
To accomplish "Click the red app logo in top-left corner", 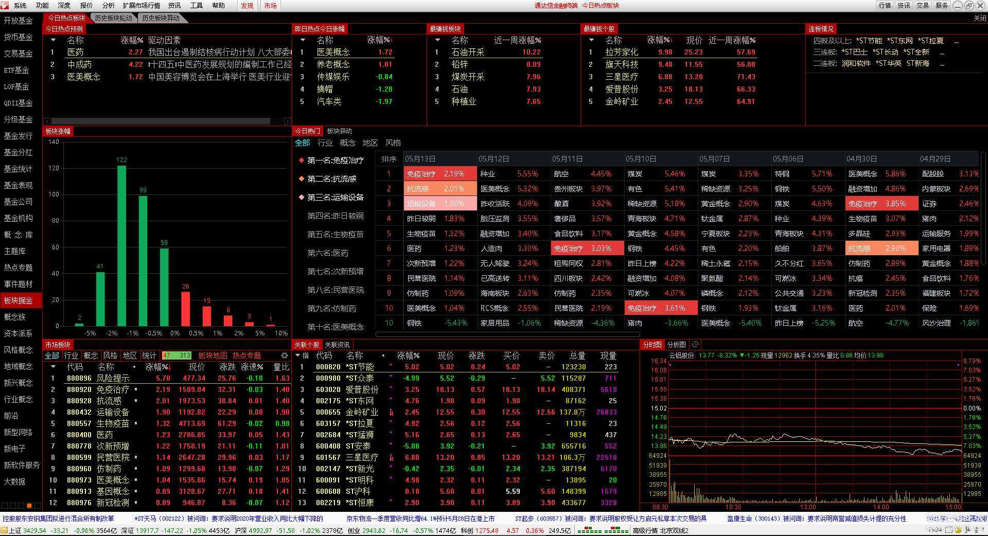I will (x=5, y=5).
